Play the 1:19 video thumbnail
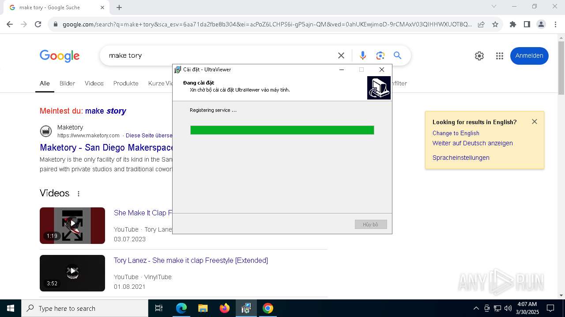 coord(72,225)
